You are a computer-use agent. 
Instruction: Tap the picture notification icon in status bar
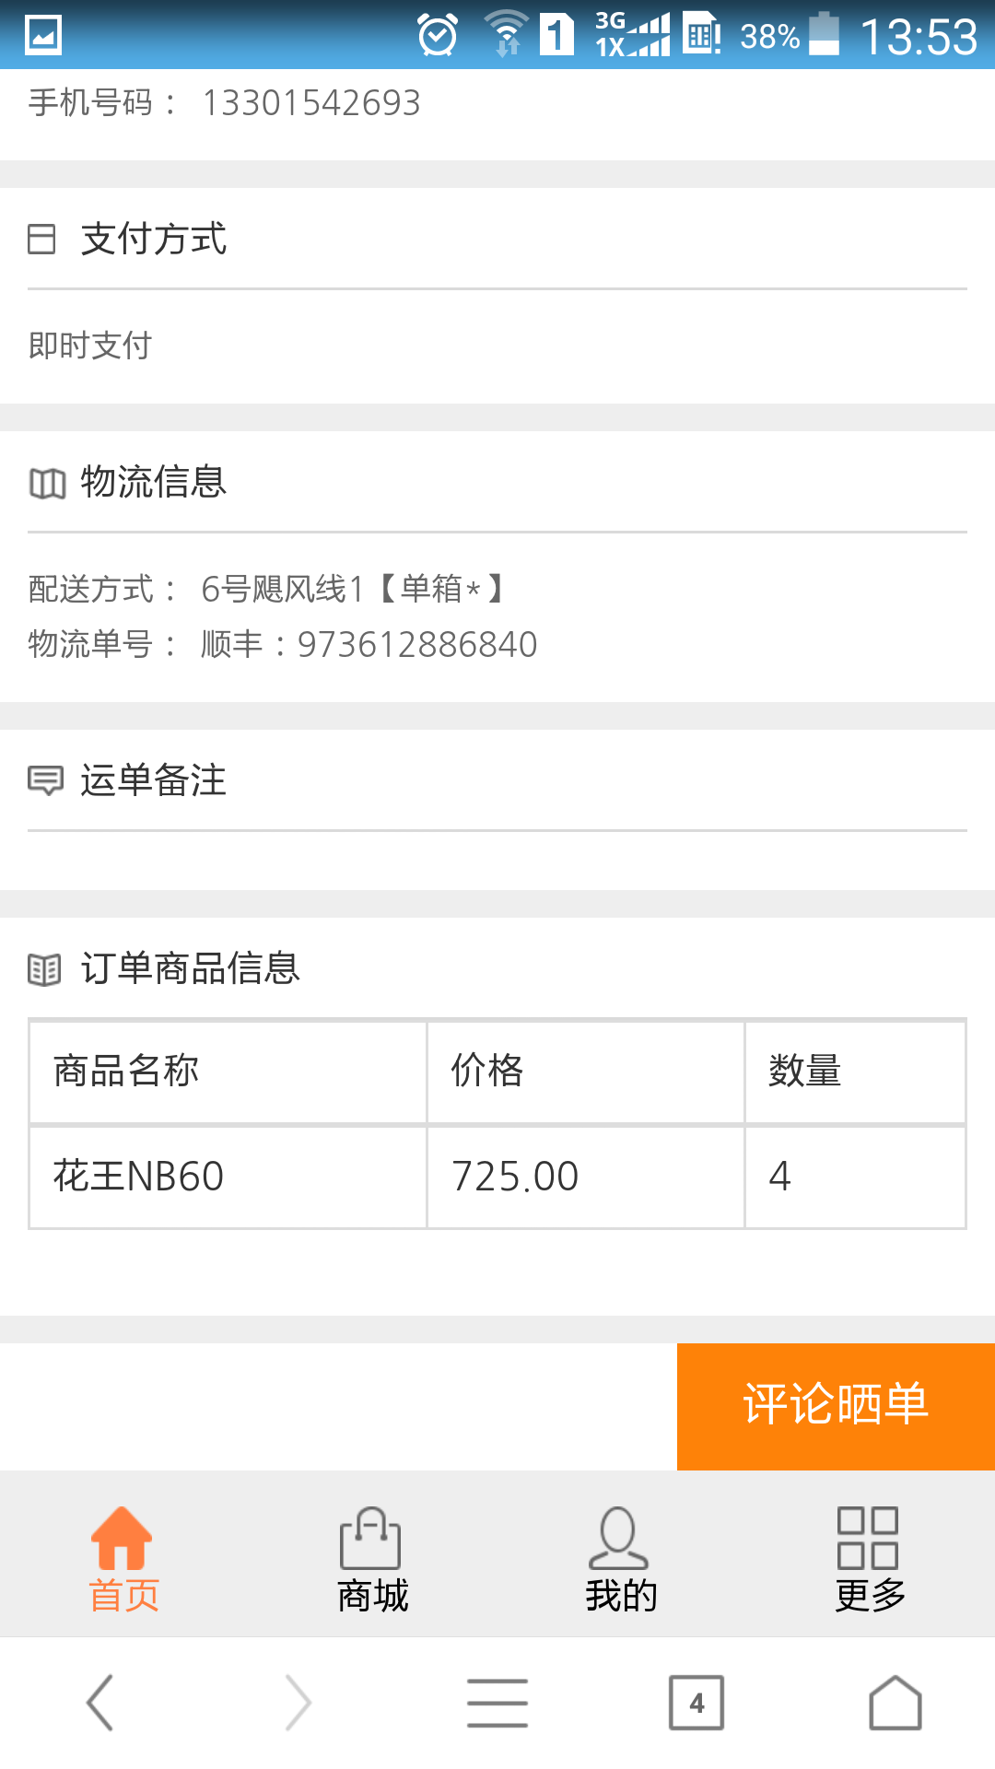[x=43, y=35]
